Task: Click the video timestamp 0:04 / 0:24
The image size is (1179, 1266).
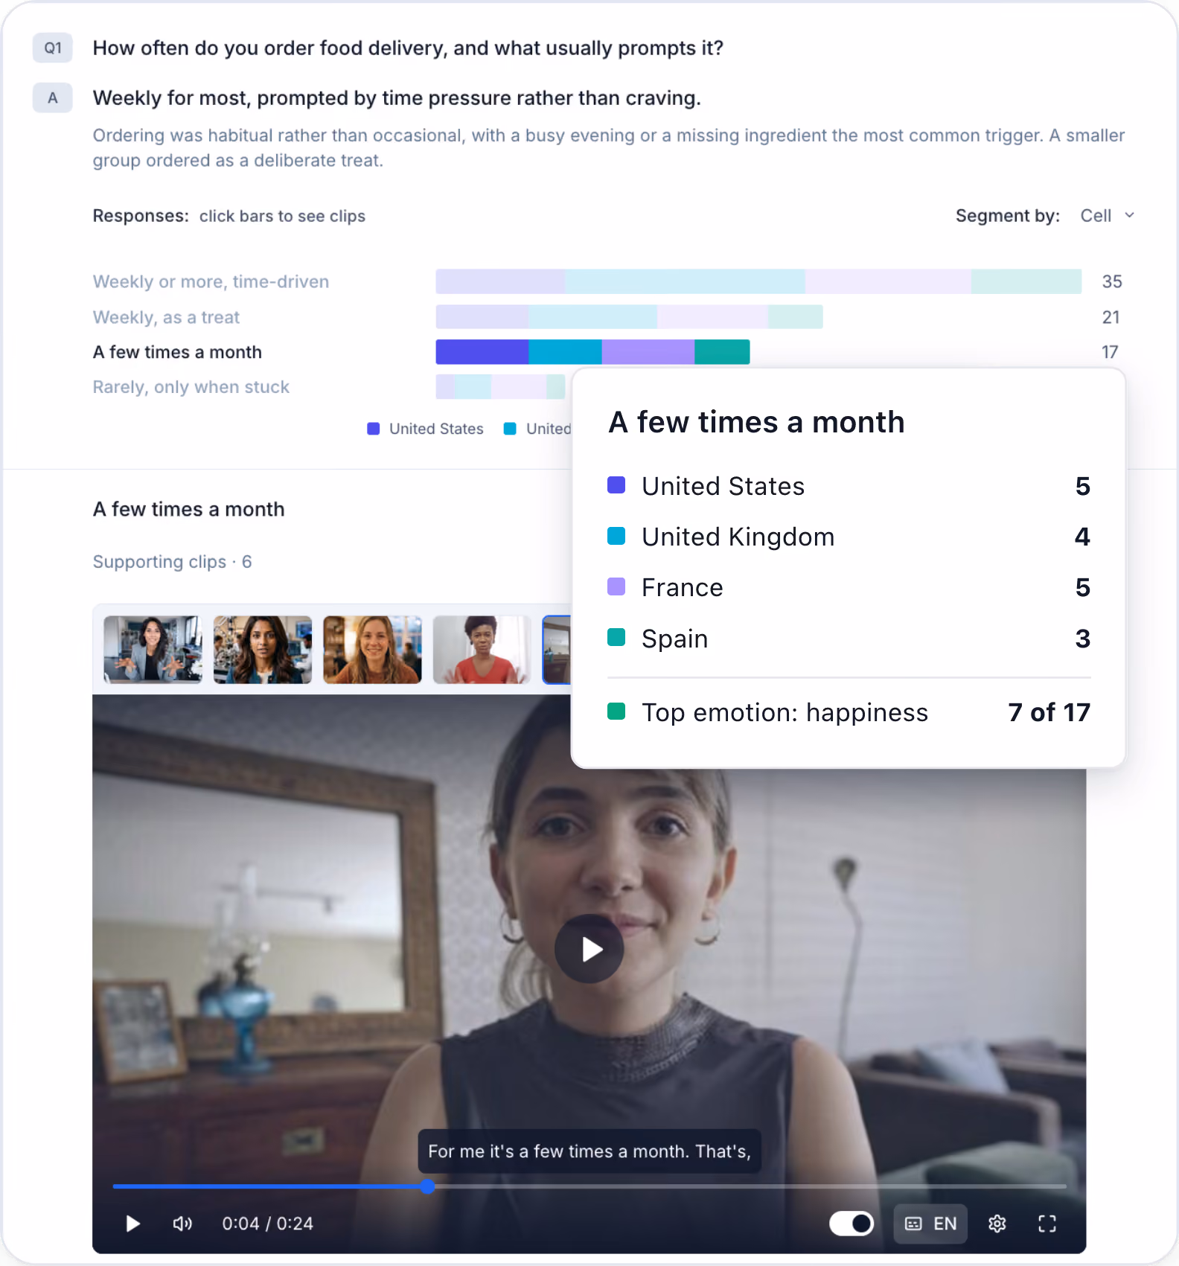Action: coord(267,1224)
